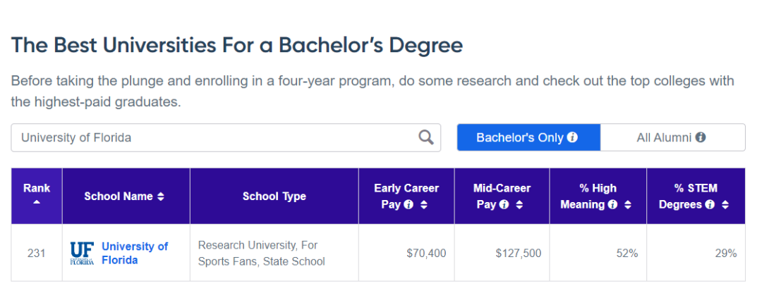Sort by % High Meaning arrows
Screen dimensions: 762x293
pos(627,205)
